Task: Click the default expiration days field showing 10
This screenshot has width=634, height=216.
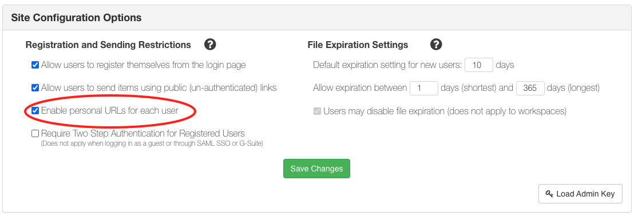Action: 479,65
